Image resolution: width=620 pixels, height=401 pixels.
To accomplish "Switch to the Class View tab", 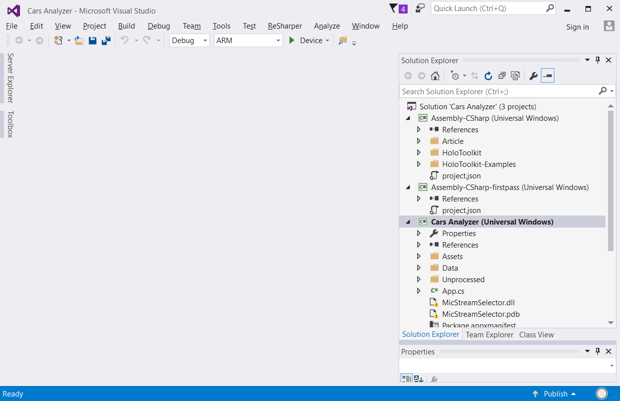I will [x=536, y=335].
